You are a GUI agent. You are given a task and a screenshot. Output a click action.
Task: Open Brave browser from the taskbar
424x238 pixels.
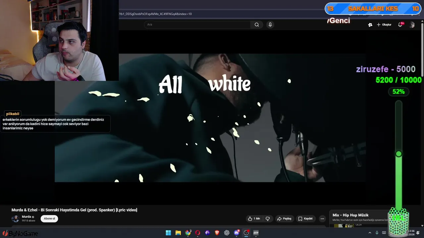pos(217,233)
